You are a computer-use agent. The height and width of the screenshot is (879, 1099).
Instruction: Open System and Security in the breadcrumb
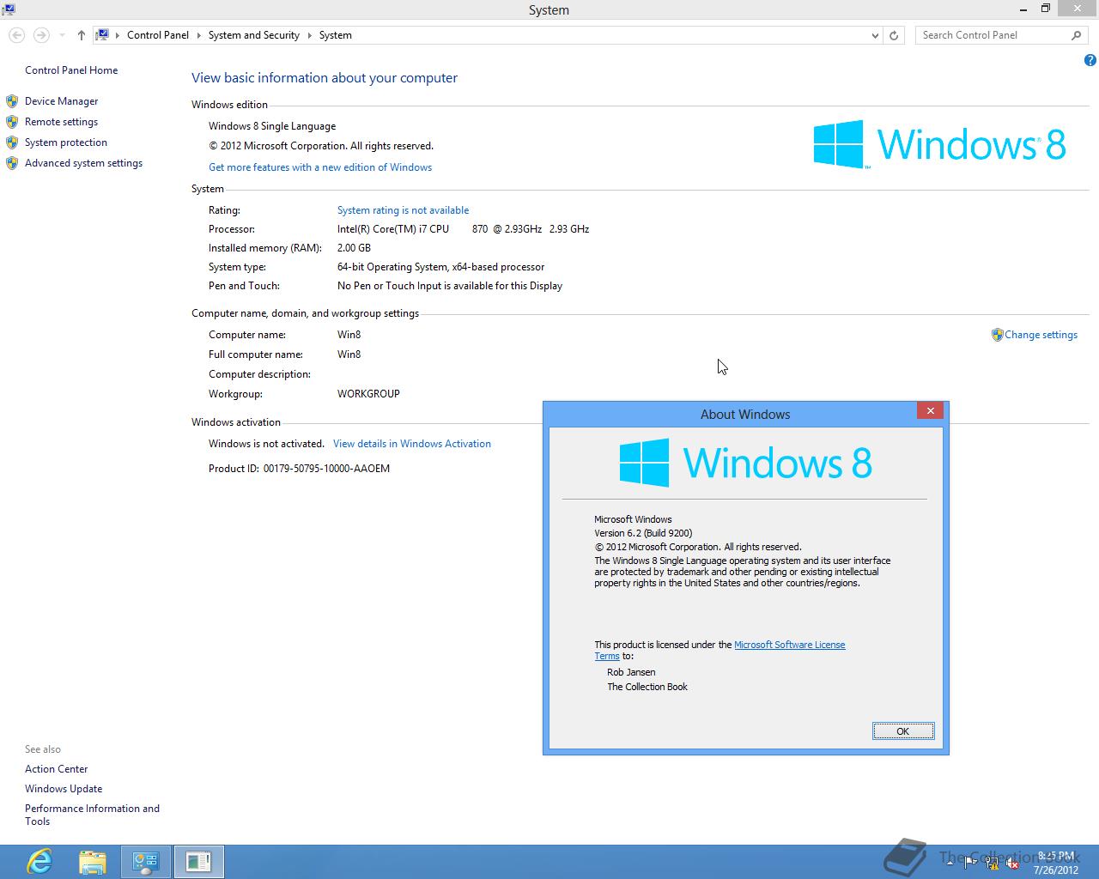tap(253, 35)
